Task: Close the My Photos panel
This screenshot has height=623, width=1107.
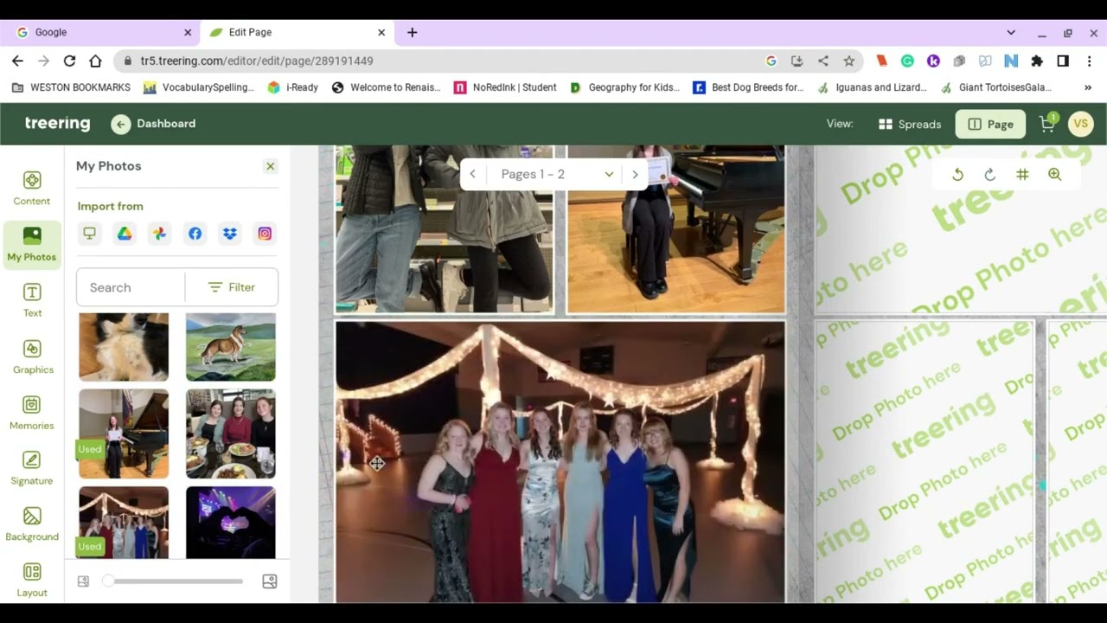Action: click(270, 166)
